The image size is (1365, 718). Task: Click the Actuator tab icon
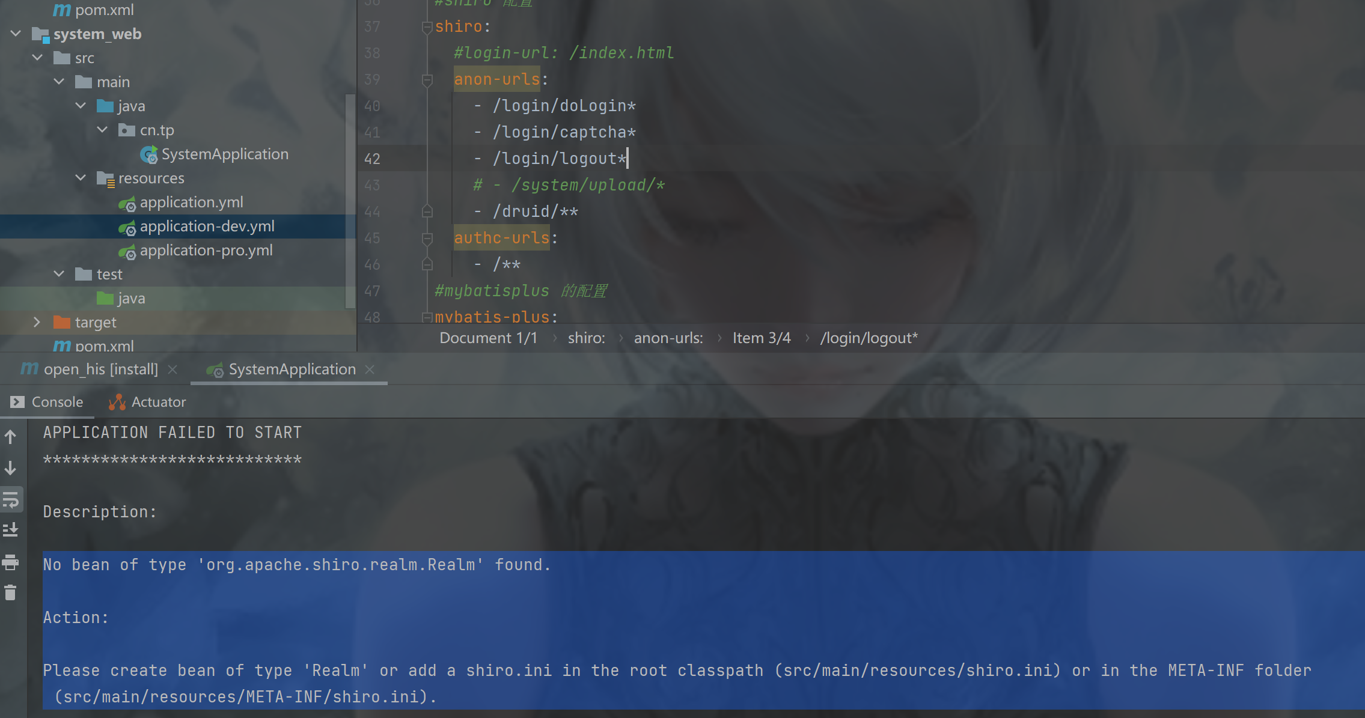117,402
